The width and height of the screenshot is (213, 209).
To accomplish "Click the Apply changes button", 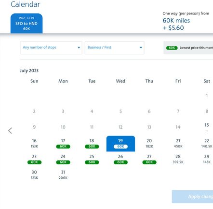I will click(192, 197).
